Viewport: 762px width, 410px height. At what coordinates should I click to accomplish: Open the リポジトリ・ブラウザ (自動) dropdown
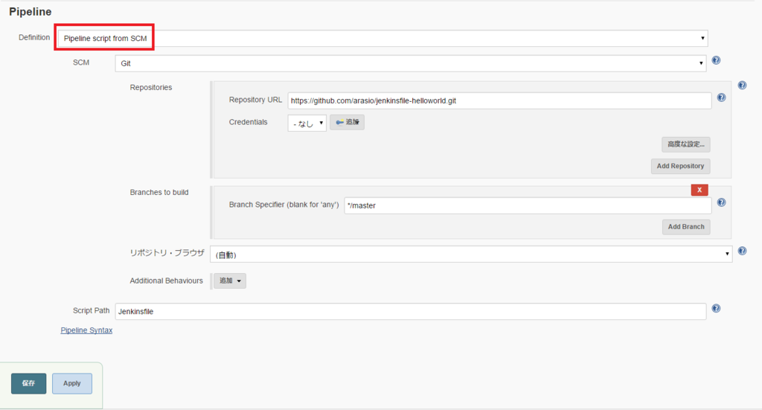[x=471, y=254]
